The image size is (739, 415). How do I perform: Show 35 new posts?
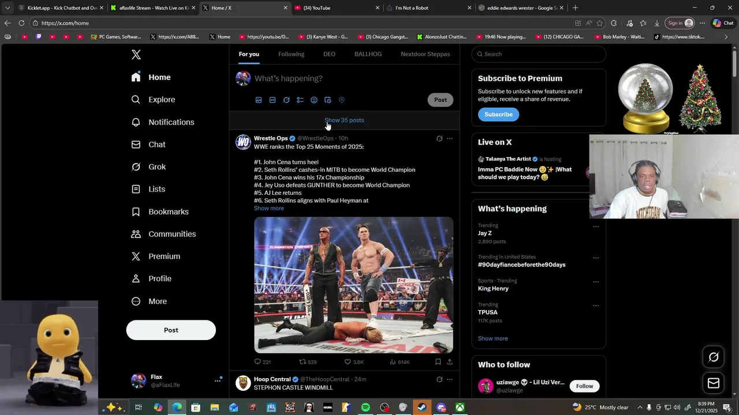pyautogui.click(x=345, y=120)
